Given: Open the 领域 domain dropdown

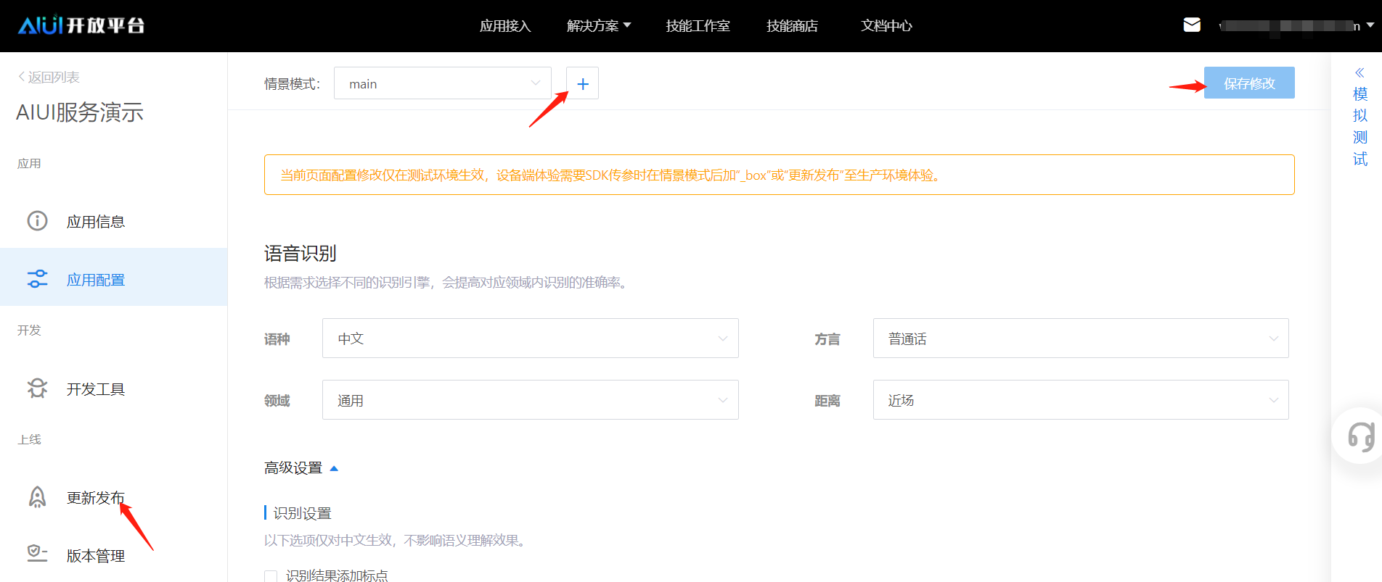Looking at the screenshot, I should 530,400.
